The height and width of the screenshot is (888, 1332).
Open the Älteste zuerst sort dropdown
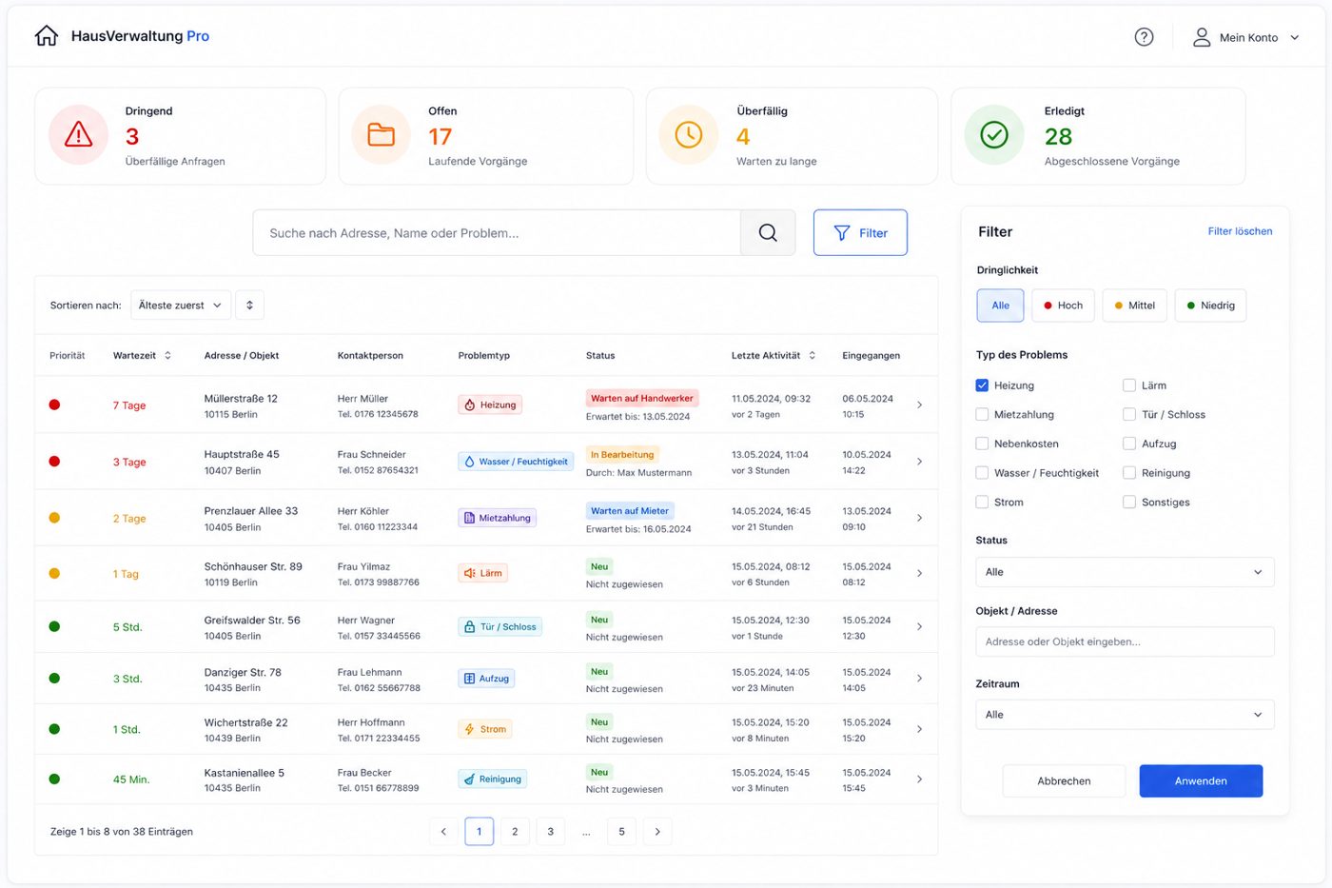[181, 306]
